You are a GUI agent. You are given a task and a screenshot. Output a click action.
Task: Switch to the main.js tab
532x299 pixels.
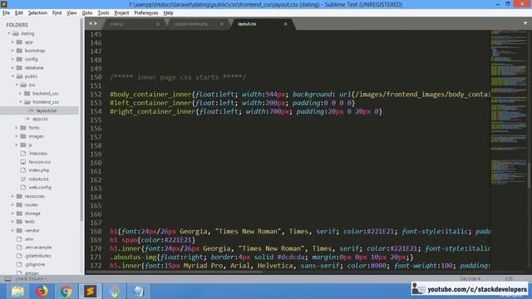[x=132, y=24]
